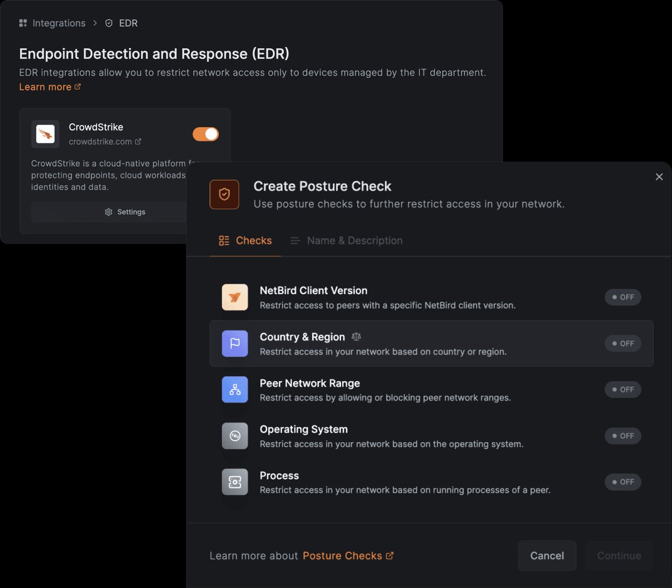Switch to the Checks tab
Image resolution: width=672 pixels, height=588 pixels.
245,240
